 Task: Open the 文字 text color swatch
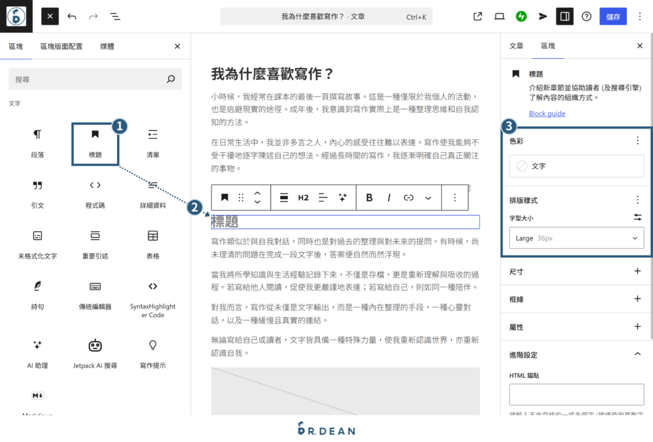[576, 166]
